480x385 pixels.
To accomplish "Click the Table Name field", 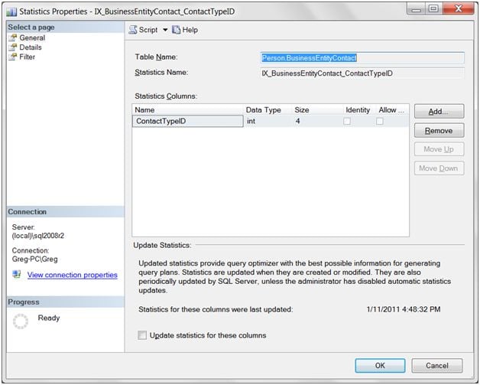I will (362, 58).
